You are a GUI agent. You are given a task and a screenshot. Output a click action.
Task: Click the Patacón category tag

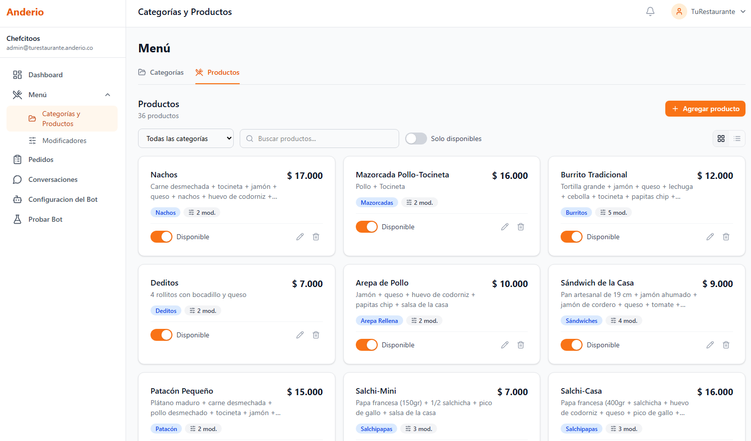pos(166,429)
